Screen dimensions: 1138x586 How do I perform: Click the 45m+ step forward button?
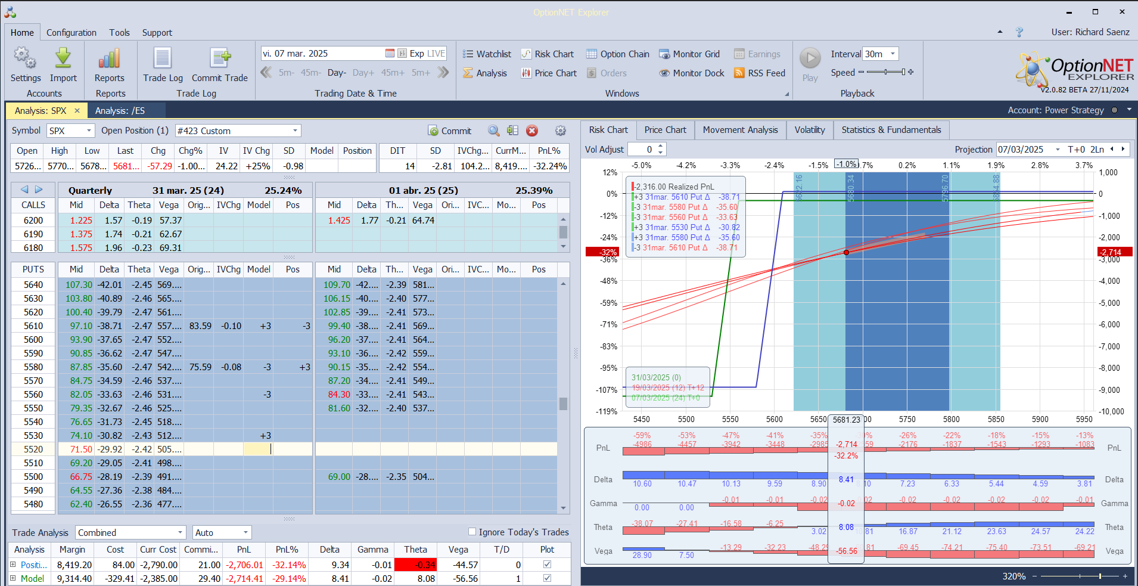pos(393,73)
